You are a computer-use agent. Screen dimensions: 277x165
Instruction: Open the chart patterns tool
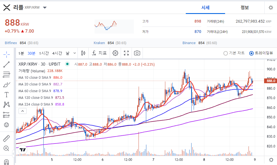tap(6, 105)
